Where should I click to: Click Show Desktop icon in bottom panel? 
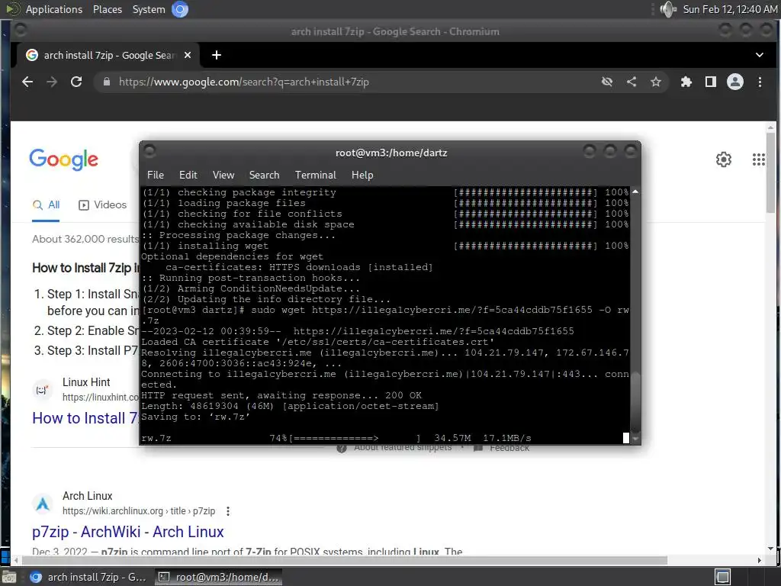pos(9,577)
